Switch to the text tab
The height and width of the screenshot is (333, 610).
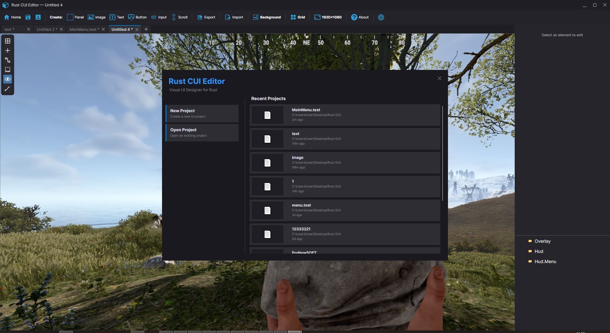[x=10, y=29]
